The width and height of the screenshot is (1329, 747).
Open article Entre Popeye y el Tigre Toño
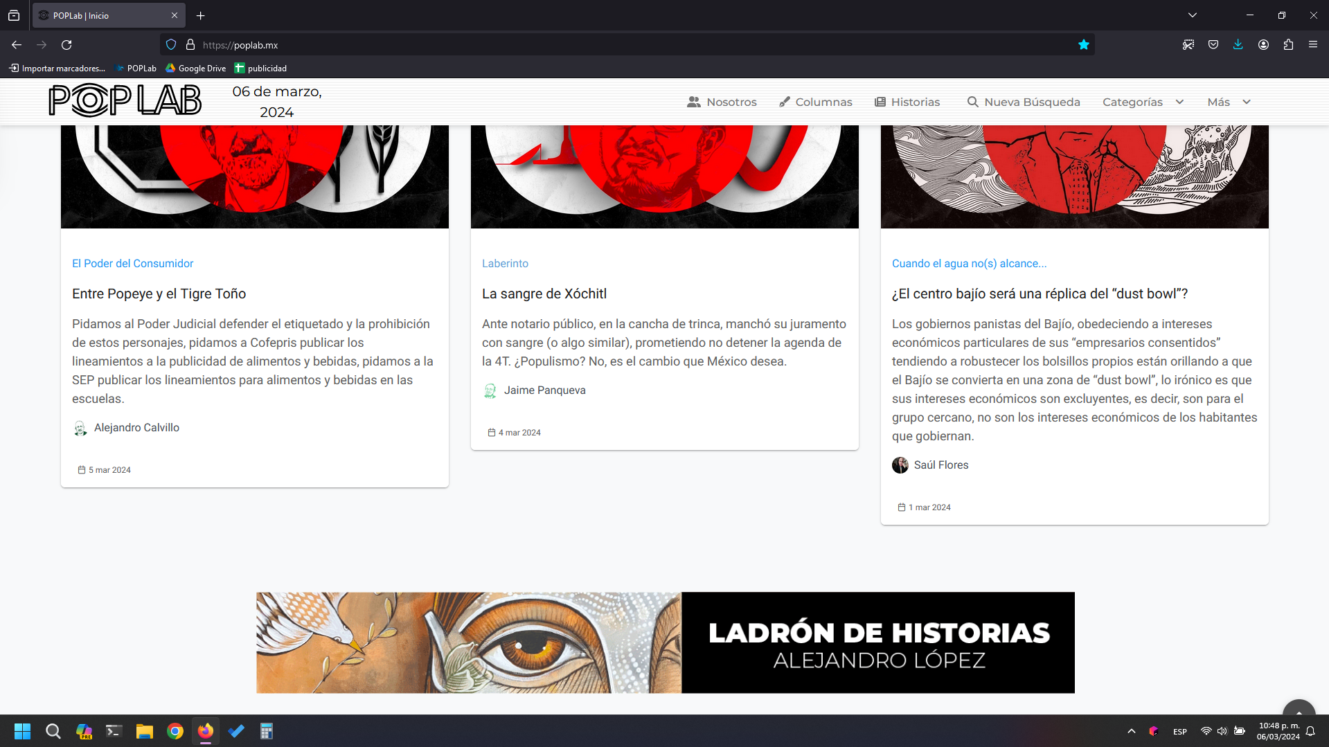[159, 294]
